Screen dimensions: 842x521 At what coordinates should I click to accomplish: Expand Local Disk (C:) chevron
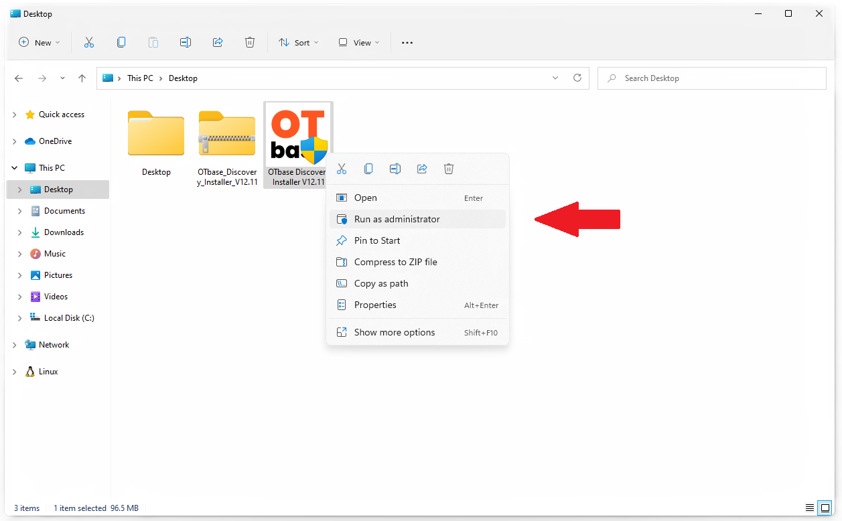pyautogui.click(x=20, y=318)
